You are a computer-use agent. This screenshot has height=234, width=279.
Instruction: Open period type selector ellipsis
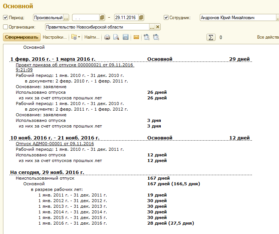(66, 18)
